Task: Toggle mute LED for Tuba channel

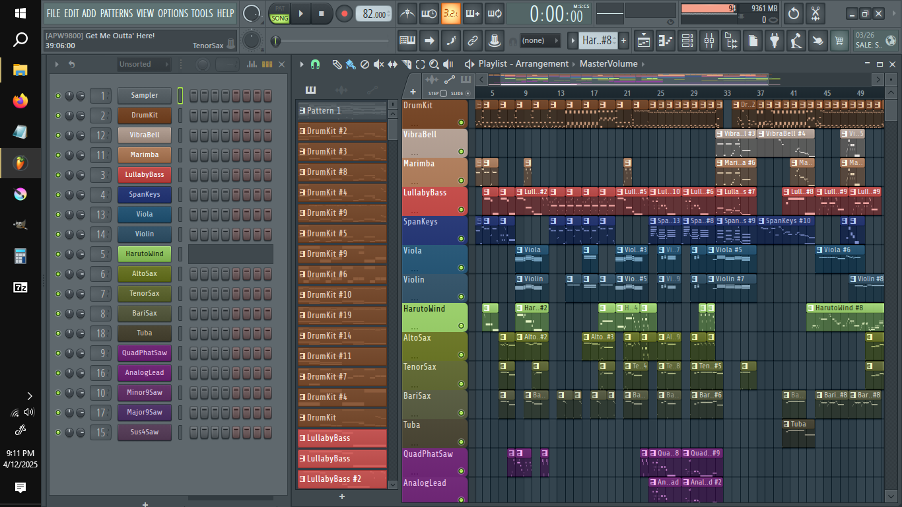Action: pyautogui.click(x=58, y=333)
